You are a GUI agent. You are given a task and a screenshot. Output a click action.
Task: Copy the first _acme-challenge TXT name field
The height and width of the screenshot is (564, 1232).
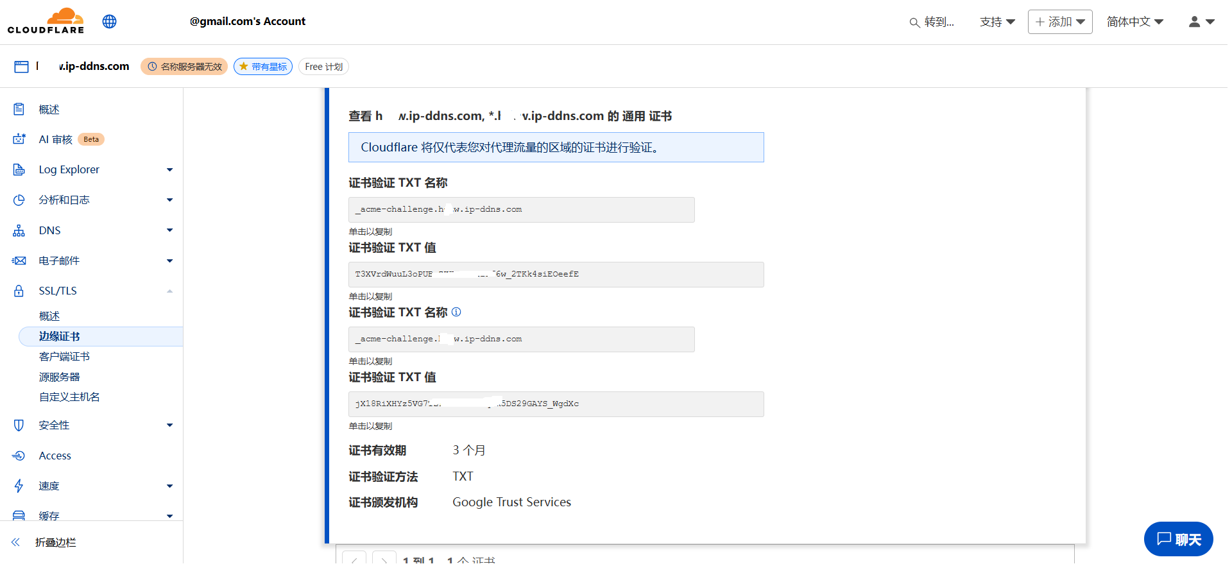tap(521, 210)
